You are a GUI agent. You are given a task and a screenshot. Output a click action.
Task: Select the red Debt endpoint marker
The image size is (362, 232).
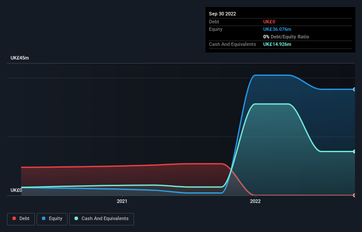click(x=355, y=195)
